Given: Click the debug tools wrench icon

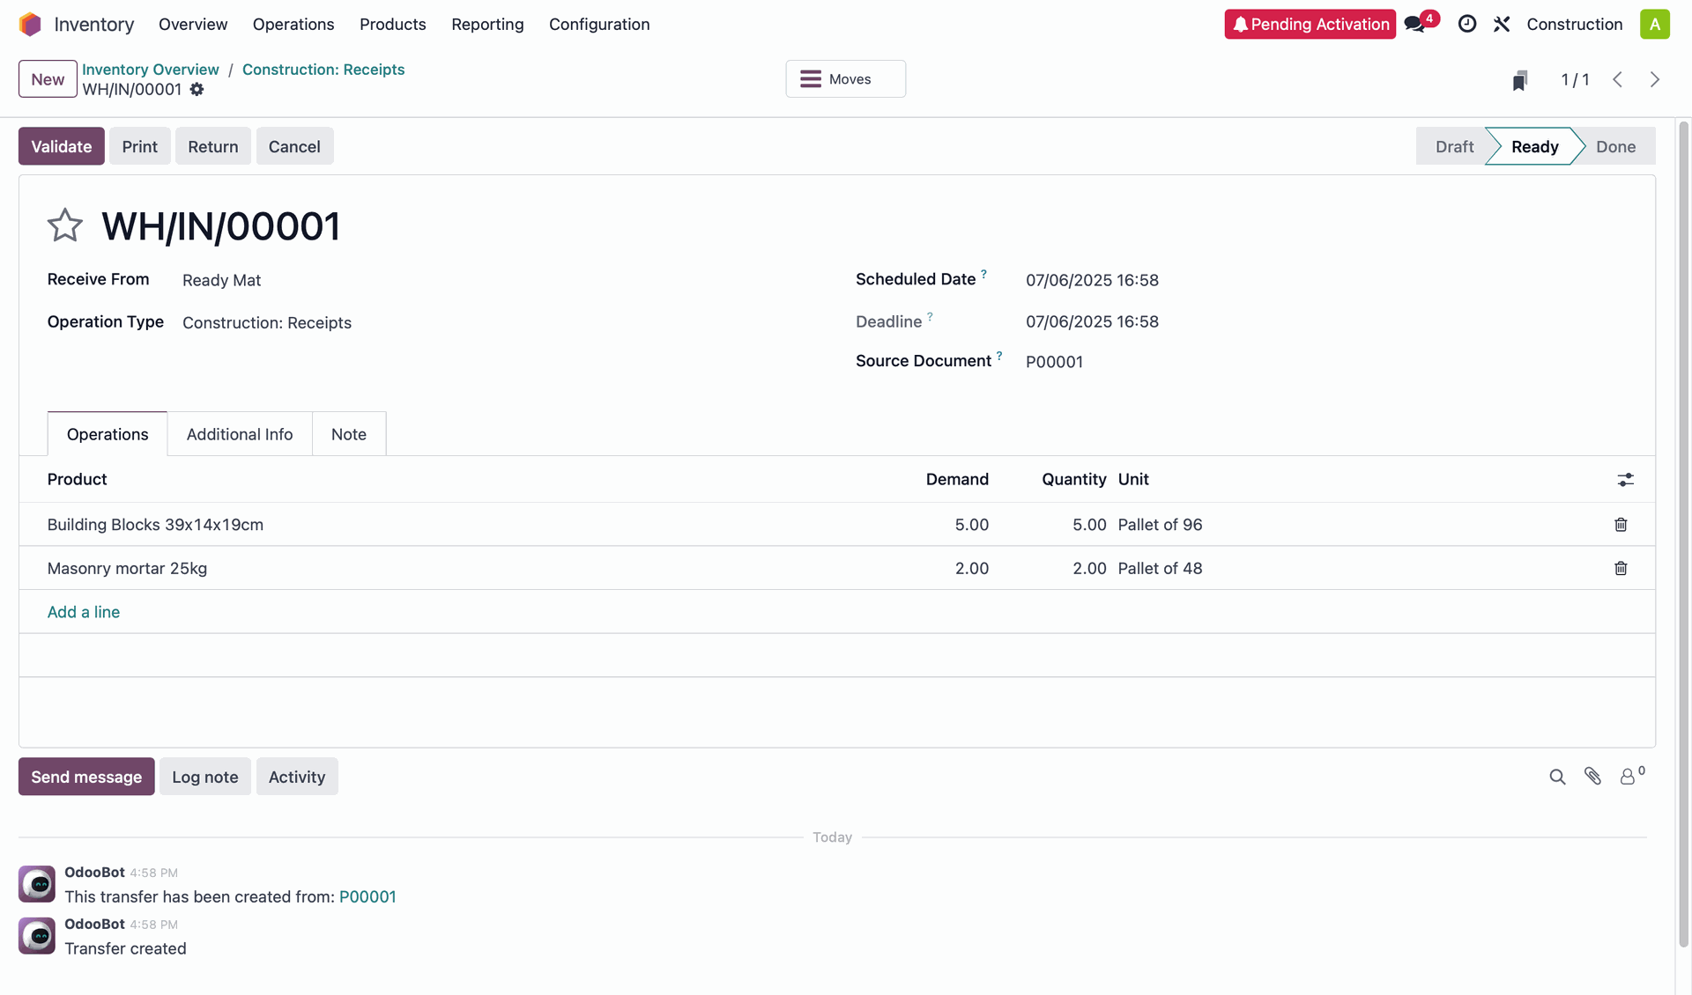Looking at the screenshot, I should pos(1502,25).
